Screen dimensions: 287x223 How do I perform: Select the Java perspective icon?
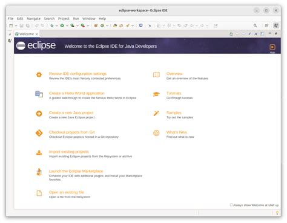pos(276,25)
